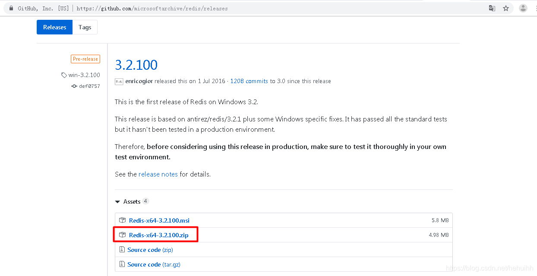
Task: Click package icon for Redis-x64-3.2.100.zip
Action: [123, 235]
